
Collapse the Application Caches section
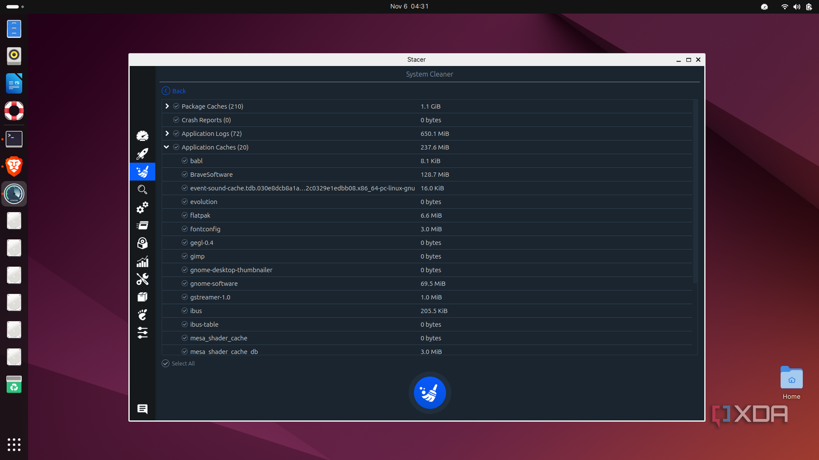(166, 147)
